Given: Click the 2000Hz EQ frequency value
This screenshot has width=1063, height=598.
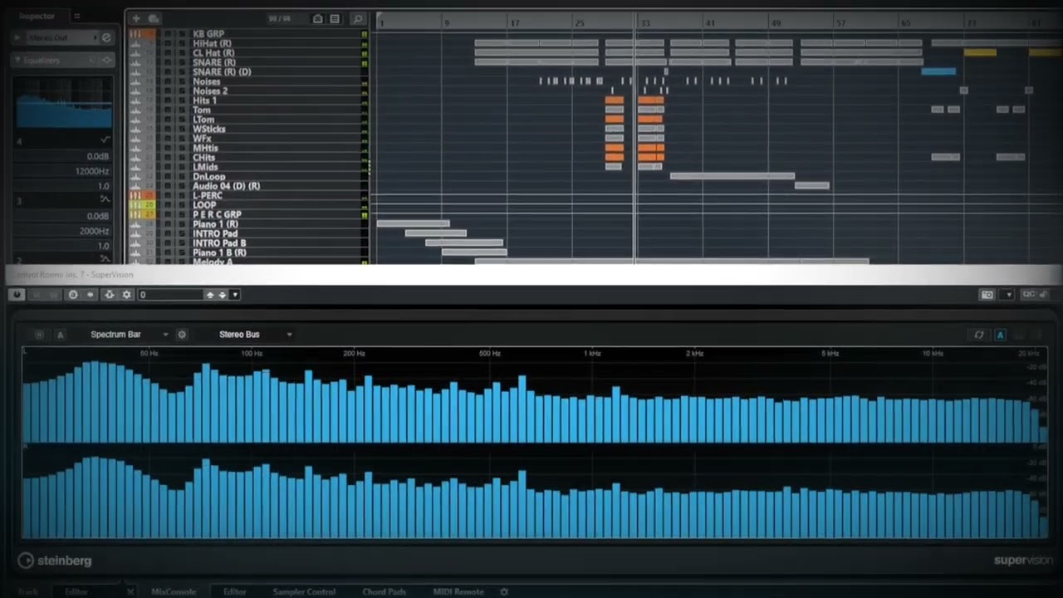Looking at the screenshot, I should click(x=95, y=231).
